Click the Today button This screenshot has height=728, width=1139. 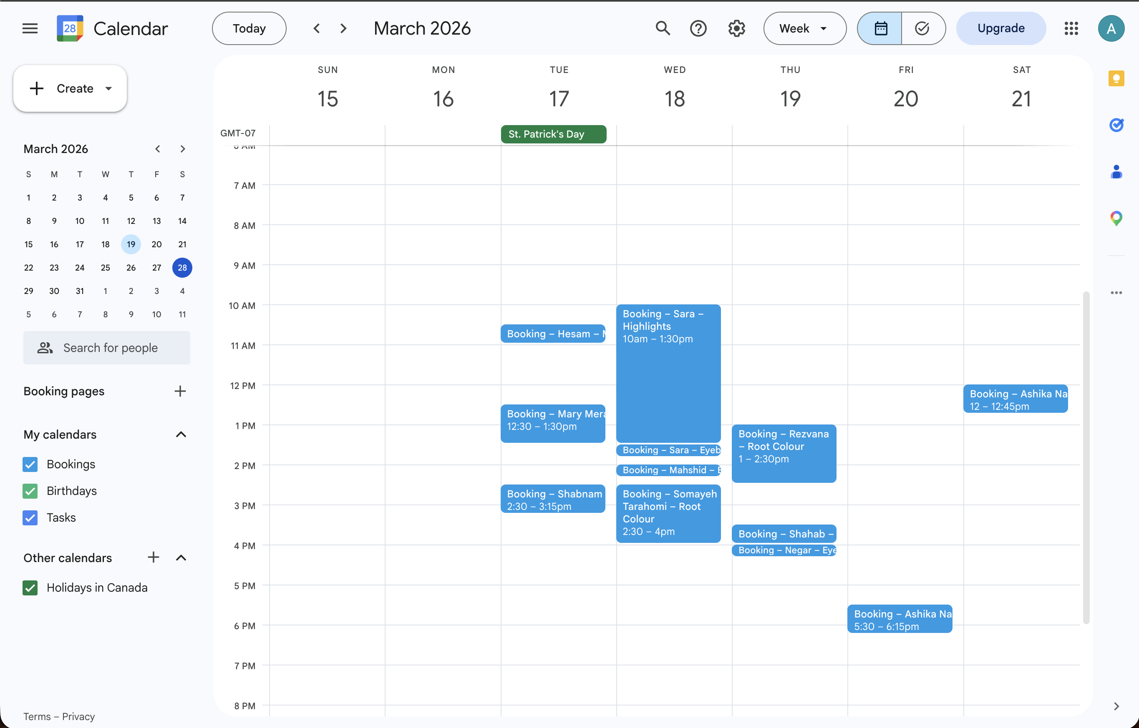pyautogui.click(x=249, y=28)
